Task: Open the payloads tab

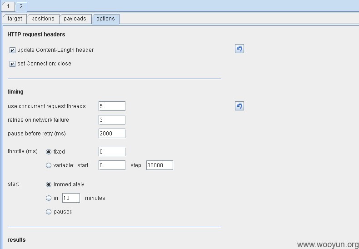Action: [x=75, y=19]
